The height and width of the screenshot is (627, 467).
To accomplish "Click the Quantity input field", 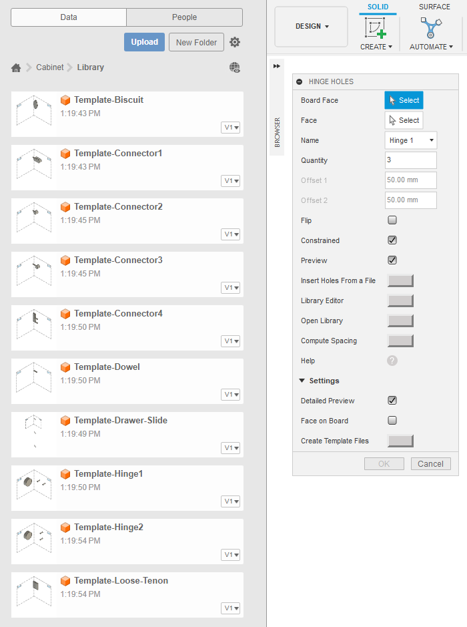I will tap(410, 160).
